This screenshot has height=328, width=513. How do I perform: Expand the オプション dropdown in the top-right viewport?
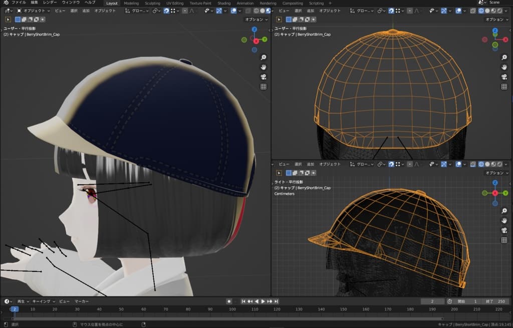(x=496, y=19)
